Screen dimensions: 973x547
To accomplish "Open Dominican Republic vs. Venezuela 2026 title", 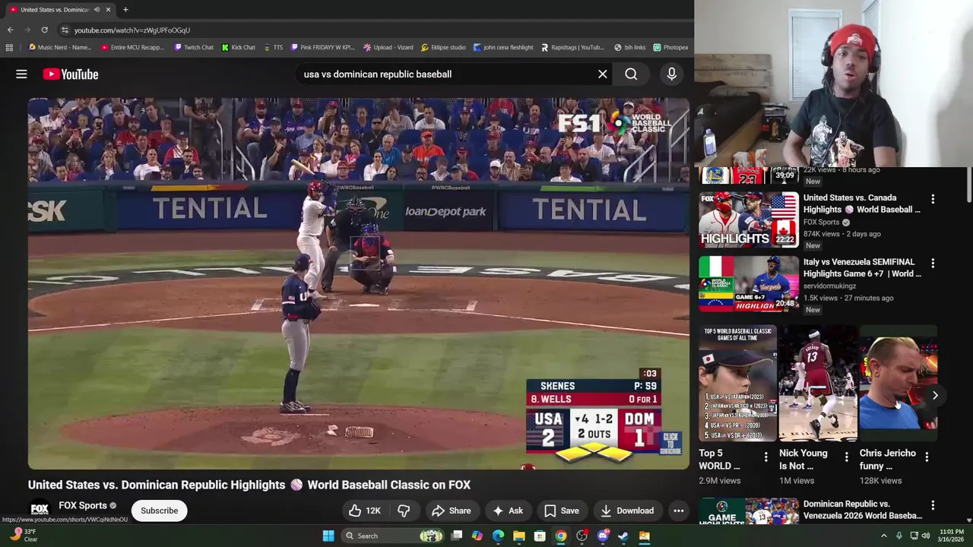I will pos(863,510).
